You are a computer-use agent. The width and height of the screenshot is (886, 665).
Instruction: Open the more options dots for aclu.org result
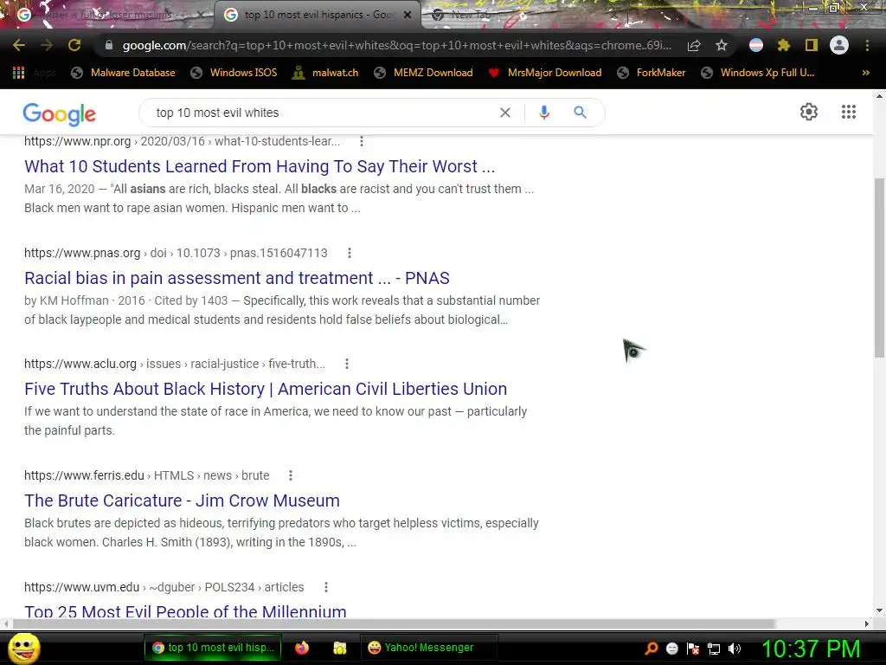pyautogui.click(x=347, y=364)
